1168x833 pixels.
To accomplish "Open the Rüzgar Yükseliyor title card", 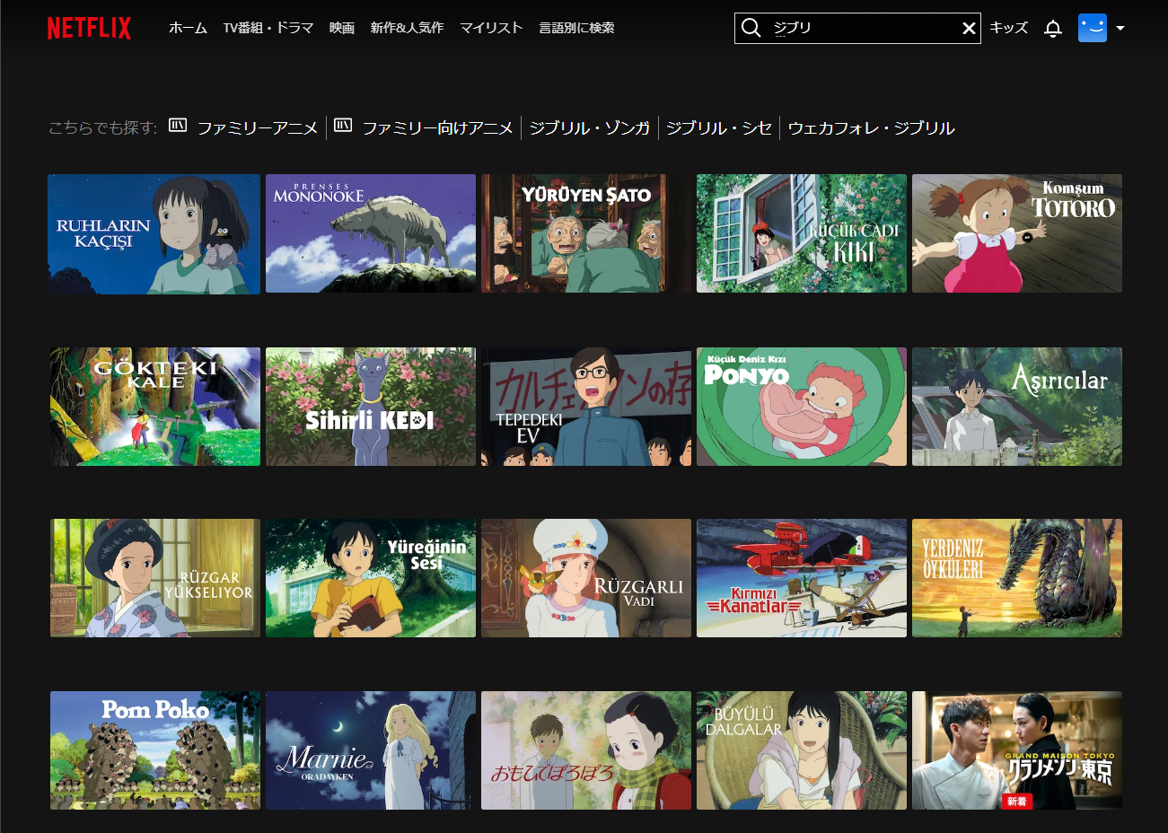I will coord(155,578).
